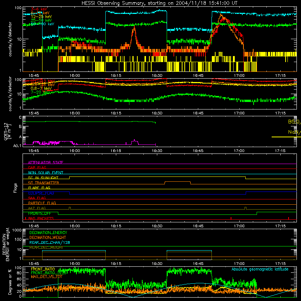
Task: Select the "12-25 keV" yellow legend label
Action: [x=41, y=17]
